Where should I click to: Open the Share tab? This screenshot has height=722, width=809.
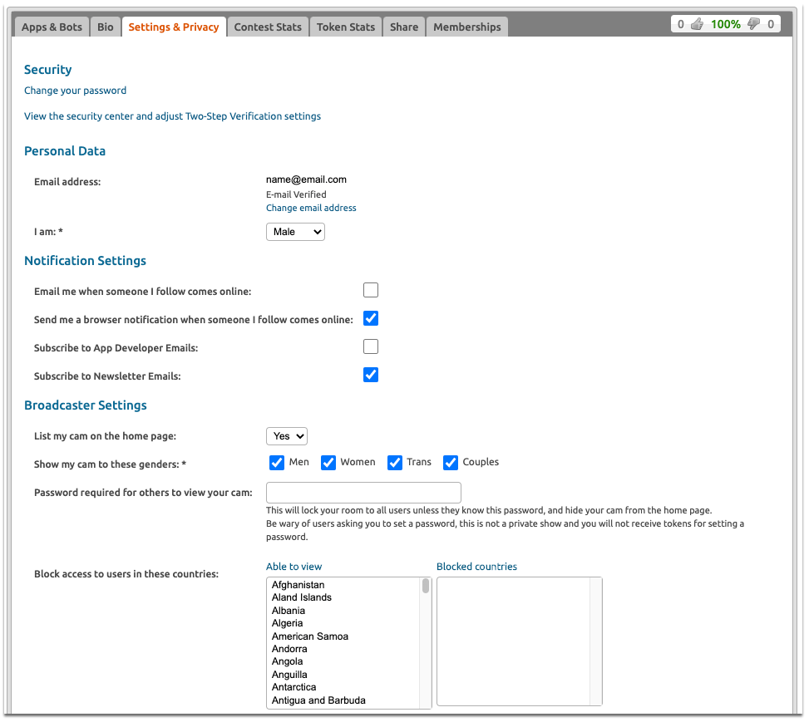pos(404,27)
